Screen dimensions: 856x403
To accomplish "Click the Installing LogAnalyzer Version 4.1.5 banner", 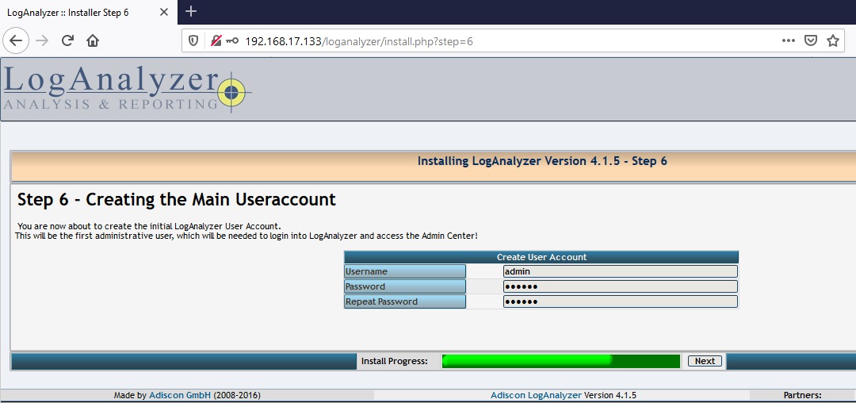I will tap(542, 161).
